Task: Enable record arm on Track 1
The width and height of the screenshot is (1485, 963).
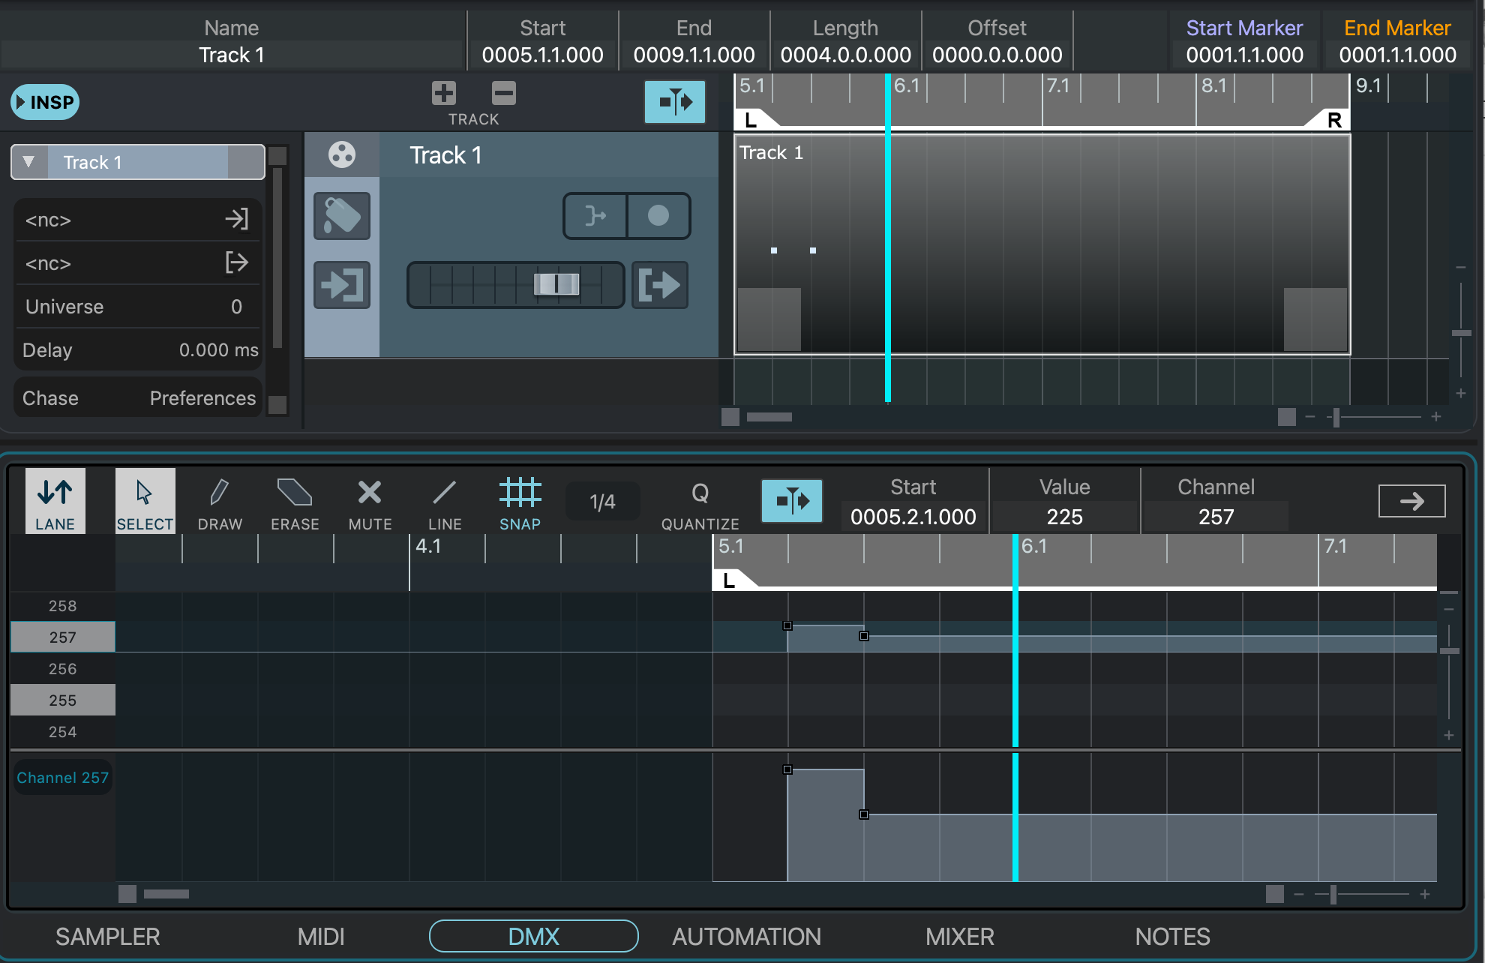Action: point(658,216)
